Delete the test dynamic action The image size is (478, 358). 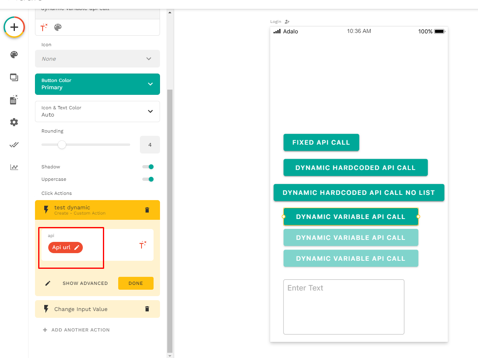click(147, 210)
